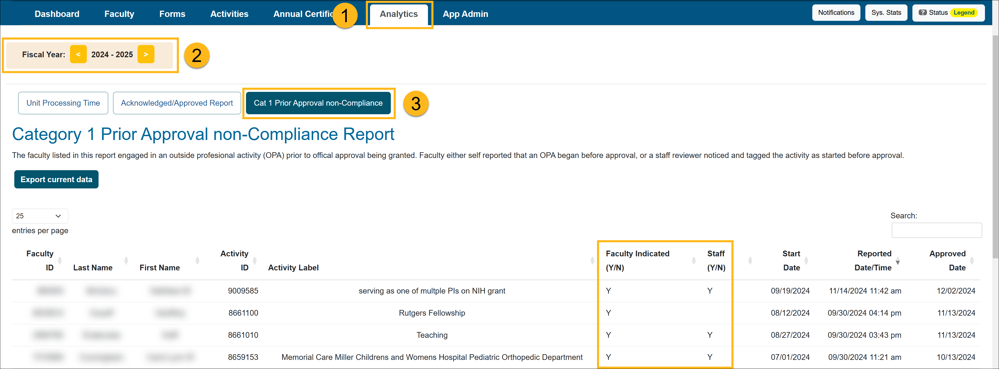
Task: Click the Rutgers Fellowship activity label
Action: pyautogui.click(x=432, y=313)
